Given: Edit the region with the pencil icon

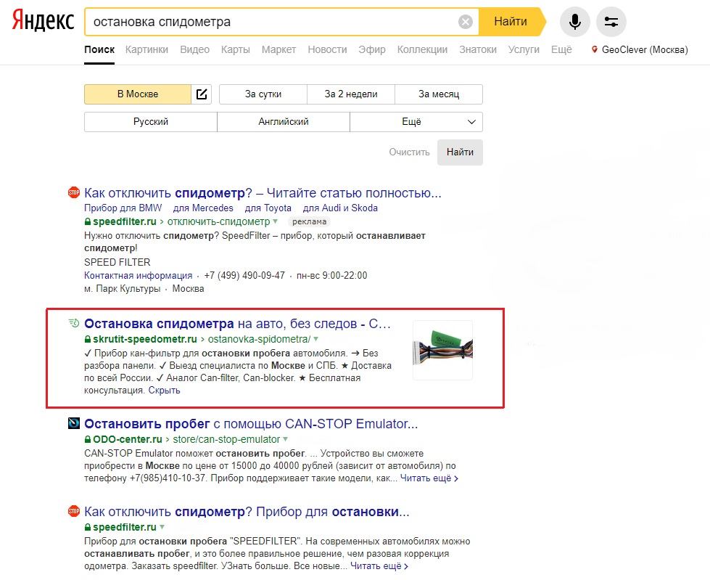Looking at the screenshot, I should [202, 94].
